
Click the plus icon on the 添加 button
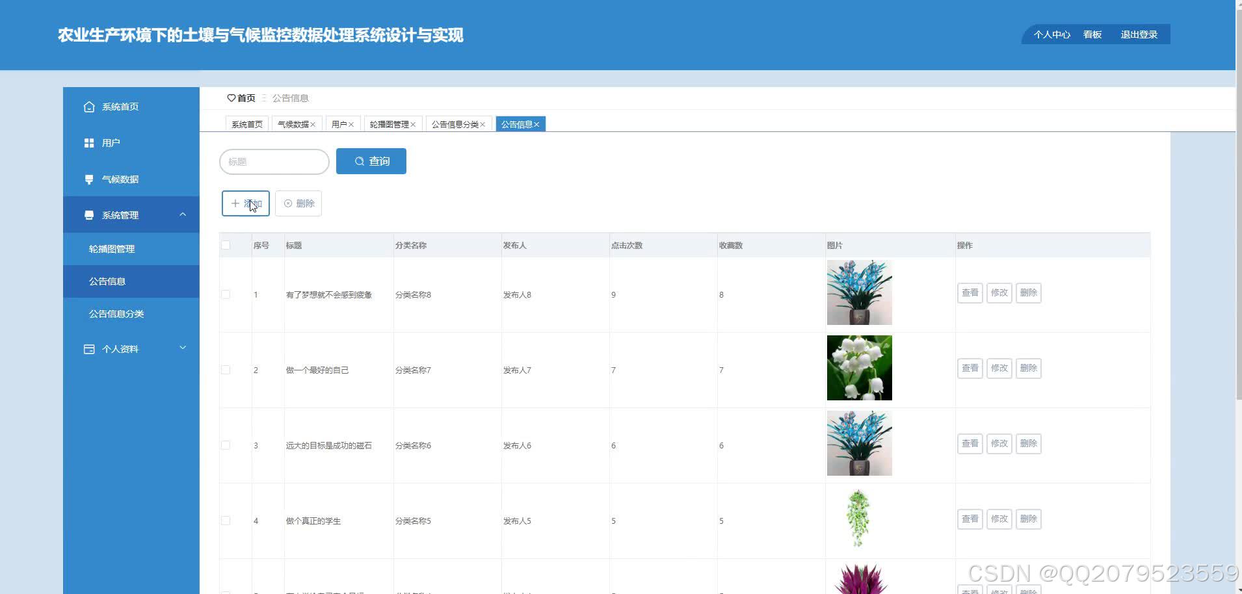pos(235,203)
